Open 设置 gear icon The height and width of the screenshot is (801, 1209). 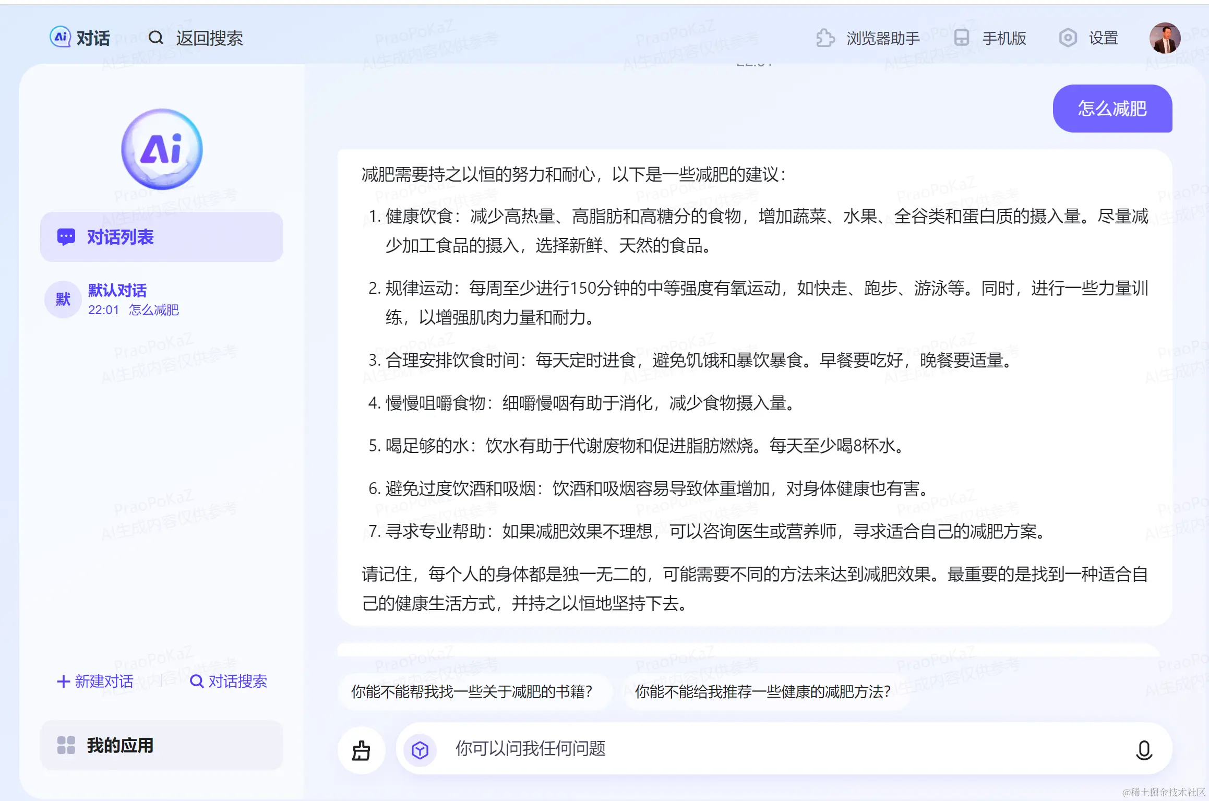tap(1068, 38)
